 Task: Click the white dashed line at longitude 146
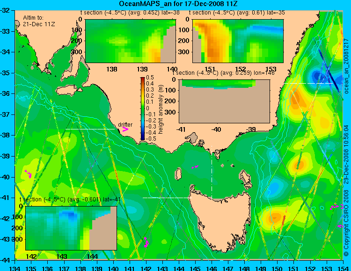click(212, 173)
